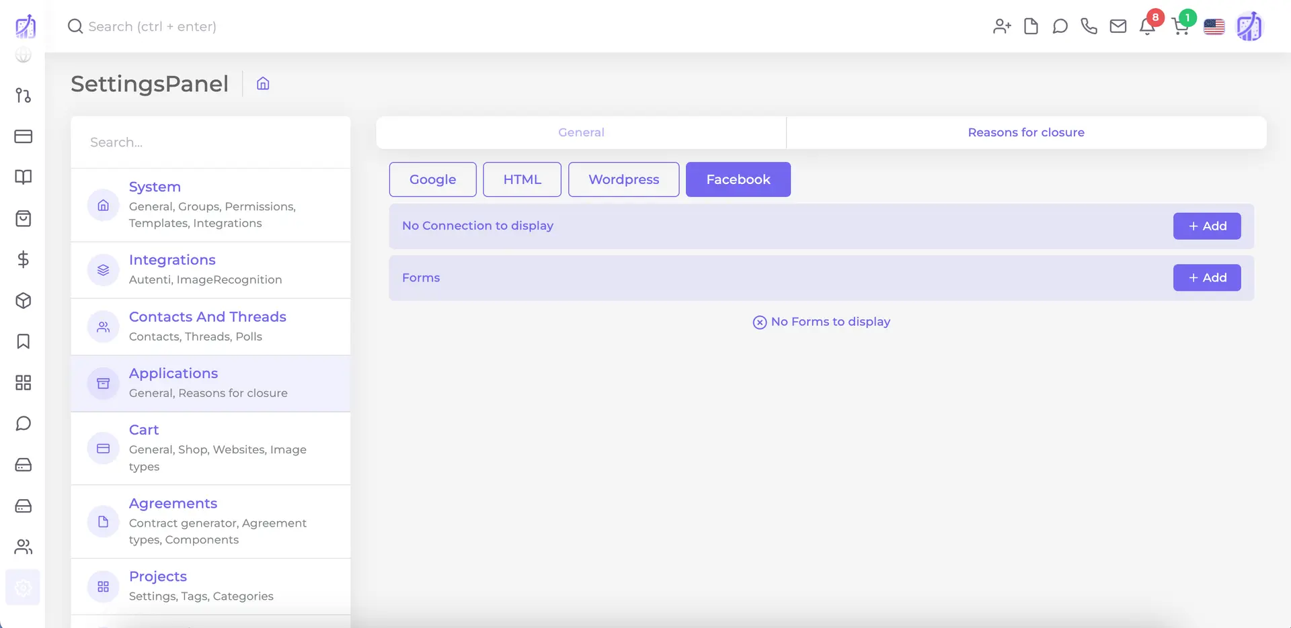Select the Google connection tab
The image size is (1291, 628).
click(x=432, y=179)
